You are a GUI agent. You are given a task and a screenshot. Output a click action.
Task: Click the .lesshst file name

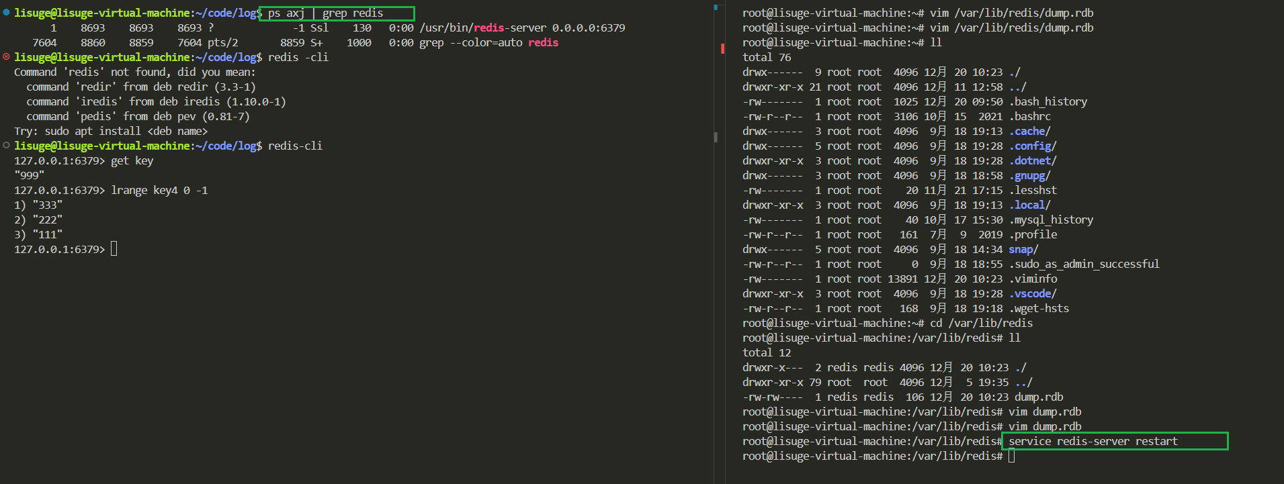point(1033,190)
